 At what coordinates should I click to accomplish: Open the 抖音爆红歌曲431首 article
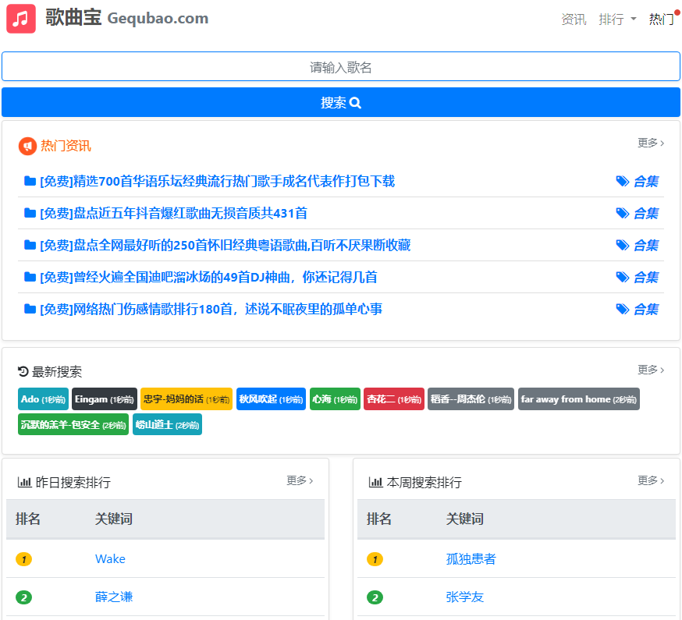coord(173,214)
